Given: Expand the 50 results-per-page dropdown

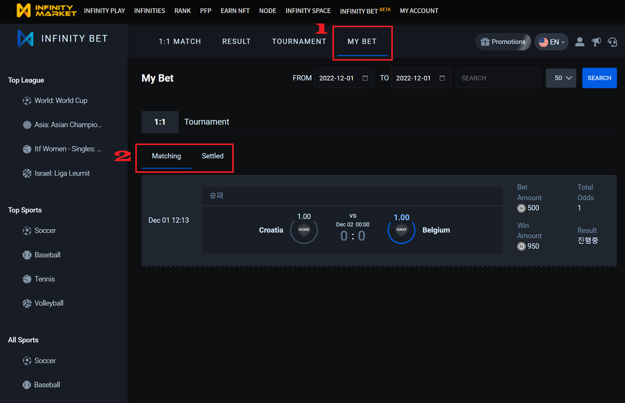Looking at the screenshot, I should [x=561, y=78].
